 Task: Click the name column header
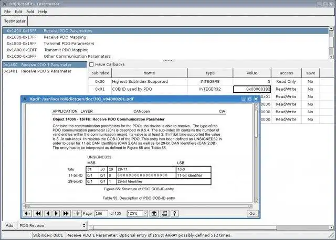(149, 73)
